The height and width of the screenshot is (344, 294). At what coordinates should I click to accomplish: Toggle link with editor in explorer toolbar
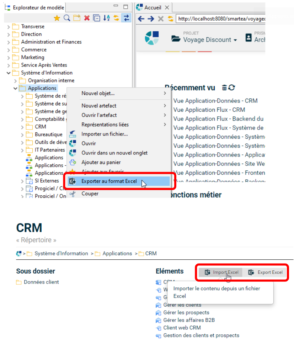[126, 18]
